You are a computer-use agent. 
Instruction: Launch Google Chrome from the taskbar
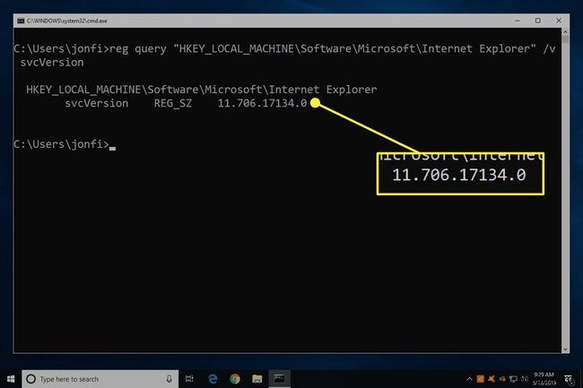pos(235,379)
